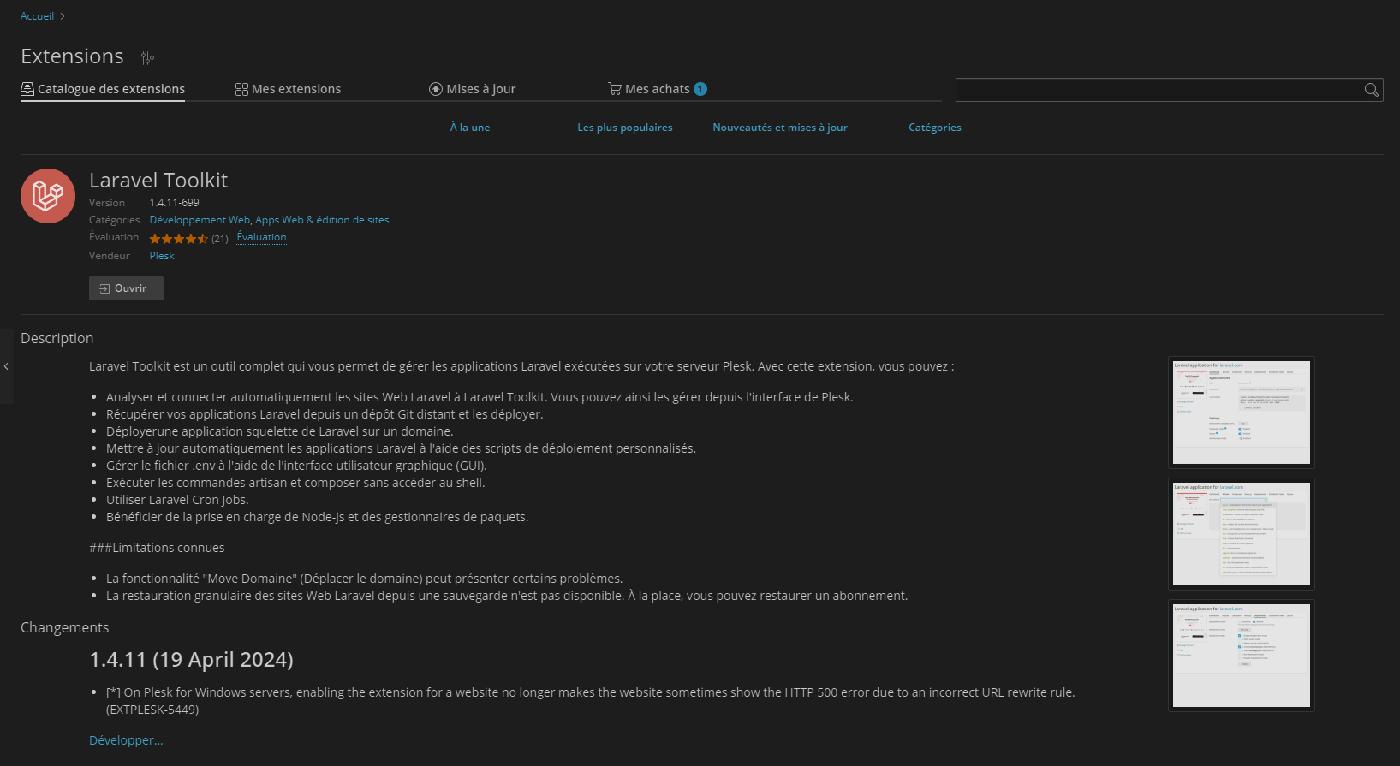The image size is (1400, 766).
Task: Open the Catalogue des extensions tab
Action: 103,89
